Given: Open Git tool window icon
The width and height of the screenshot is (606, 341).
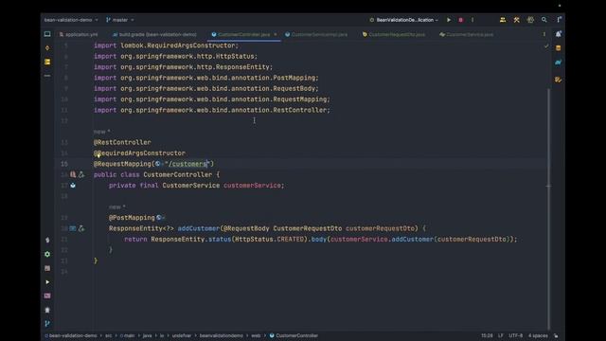Looking at the screenshot, I should (x=47, y=324).
